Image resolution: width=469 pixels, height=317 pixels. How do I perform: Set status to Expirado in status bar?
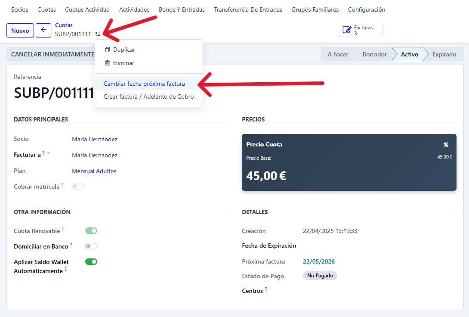click(x=444, y=54)
